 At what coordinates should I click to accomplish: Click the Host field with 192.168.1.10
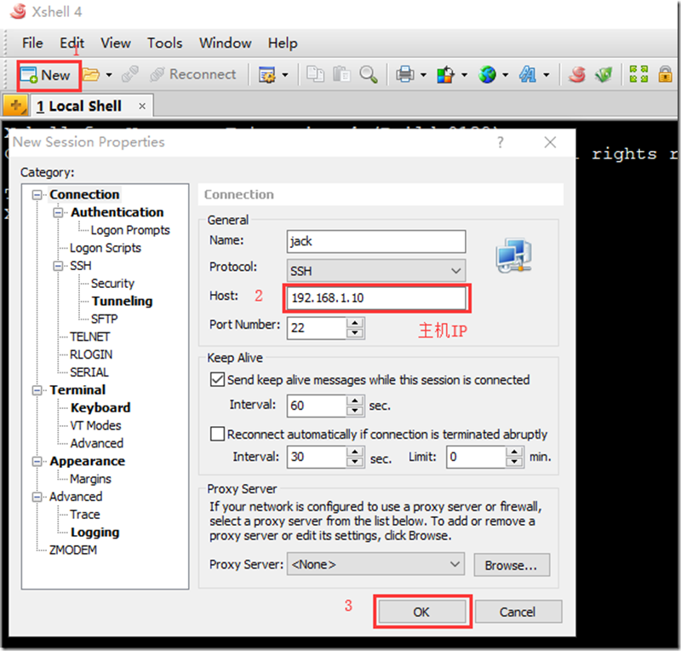(x=376, y=298)
